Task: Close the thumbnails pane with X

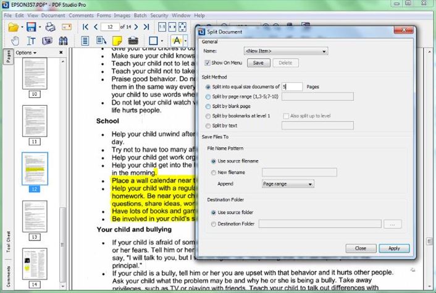Action: pyautogui.click(x=61, y=53)
